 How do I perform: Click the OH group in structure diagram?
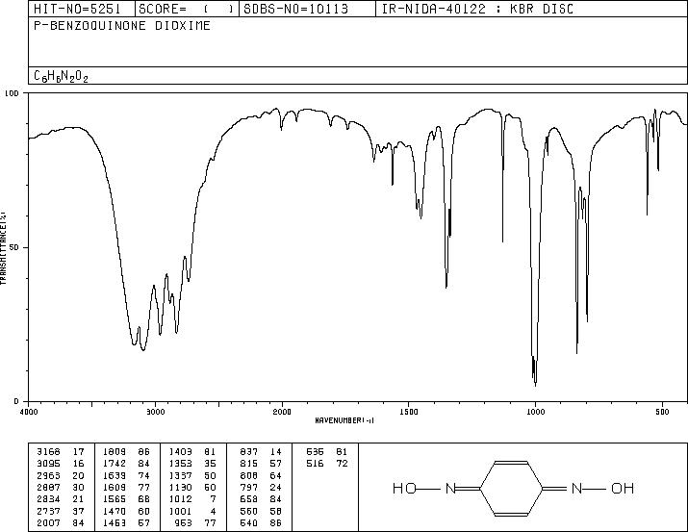pyautogui.click(x=623, y=488)
